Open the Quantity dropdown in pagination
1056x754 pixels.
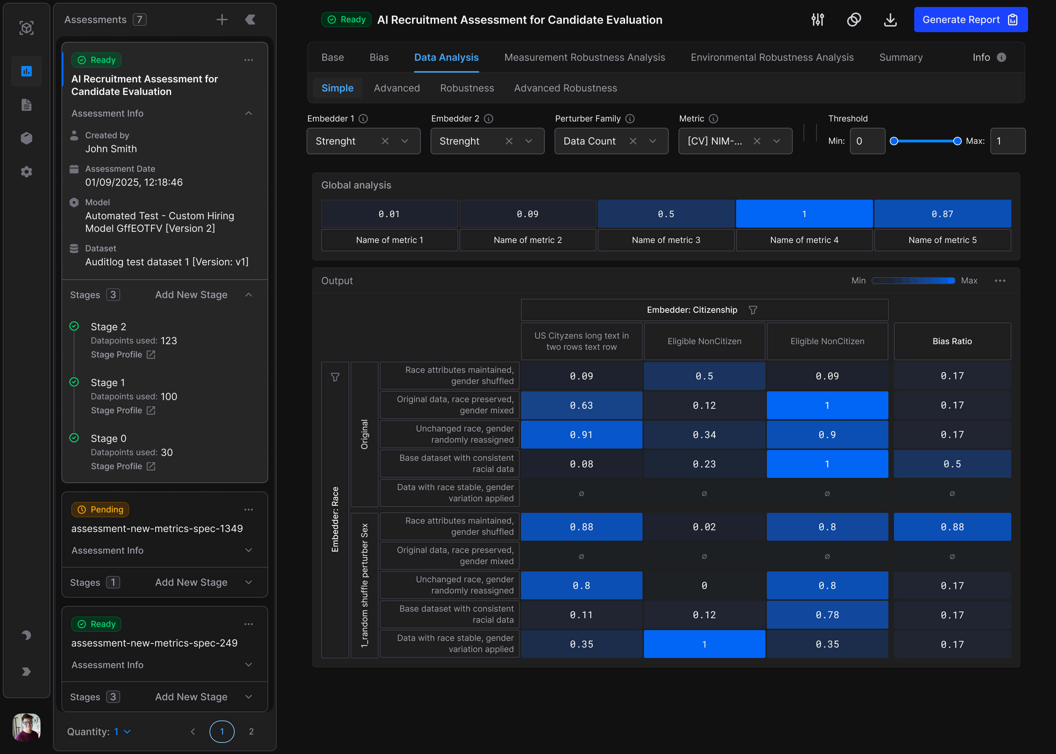(123, 732)
